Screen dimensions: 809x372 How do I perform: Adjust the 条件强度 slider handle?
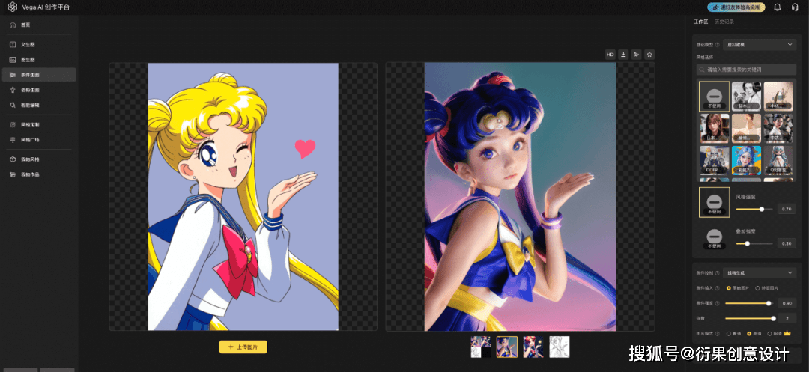[769, 303]
